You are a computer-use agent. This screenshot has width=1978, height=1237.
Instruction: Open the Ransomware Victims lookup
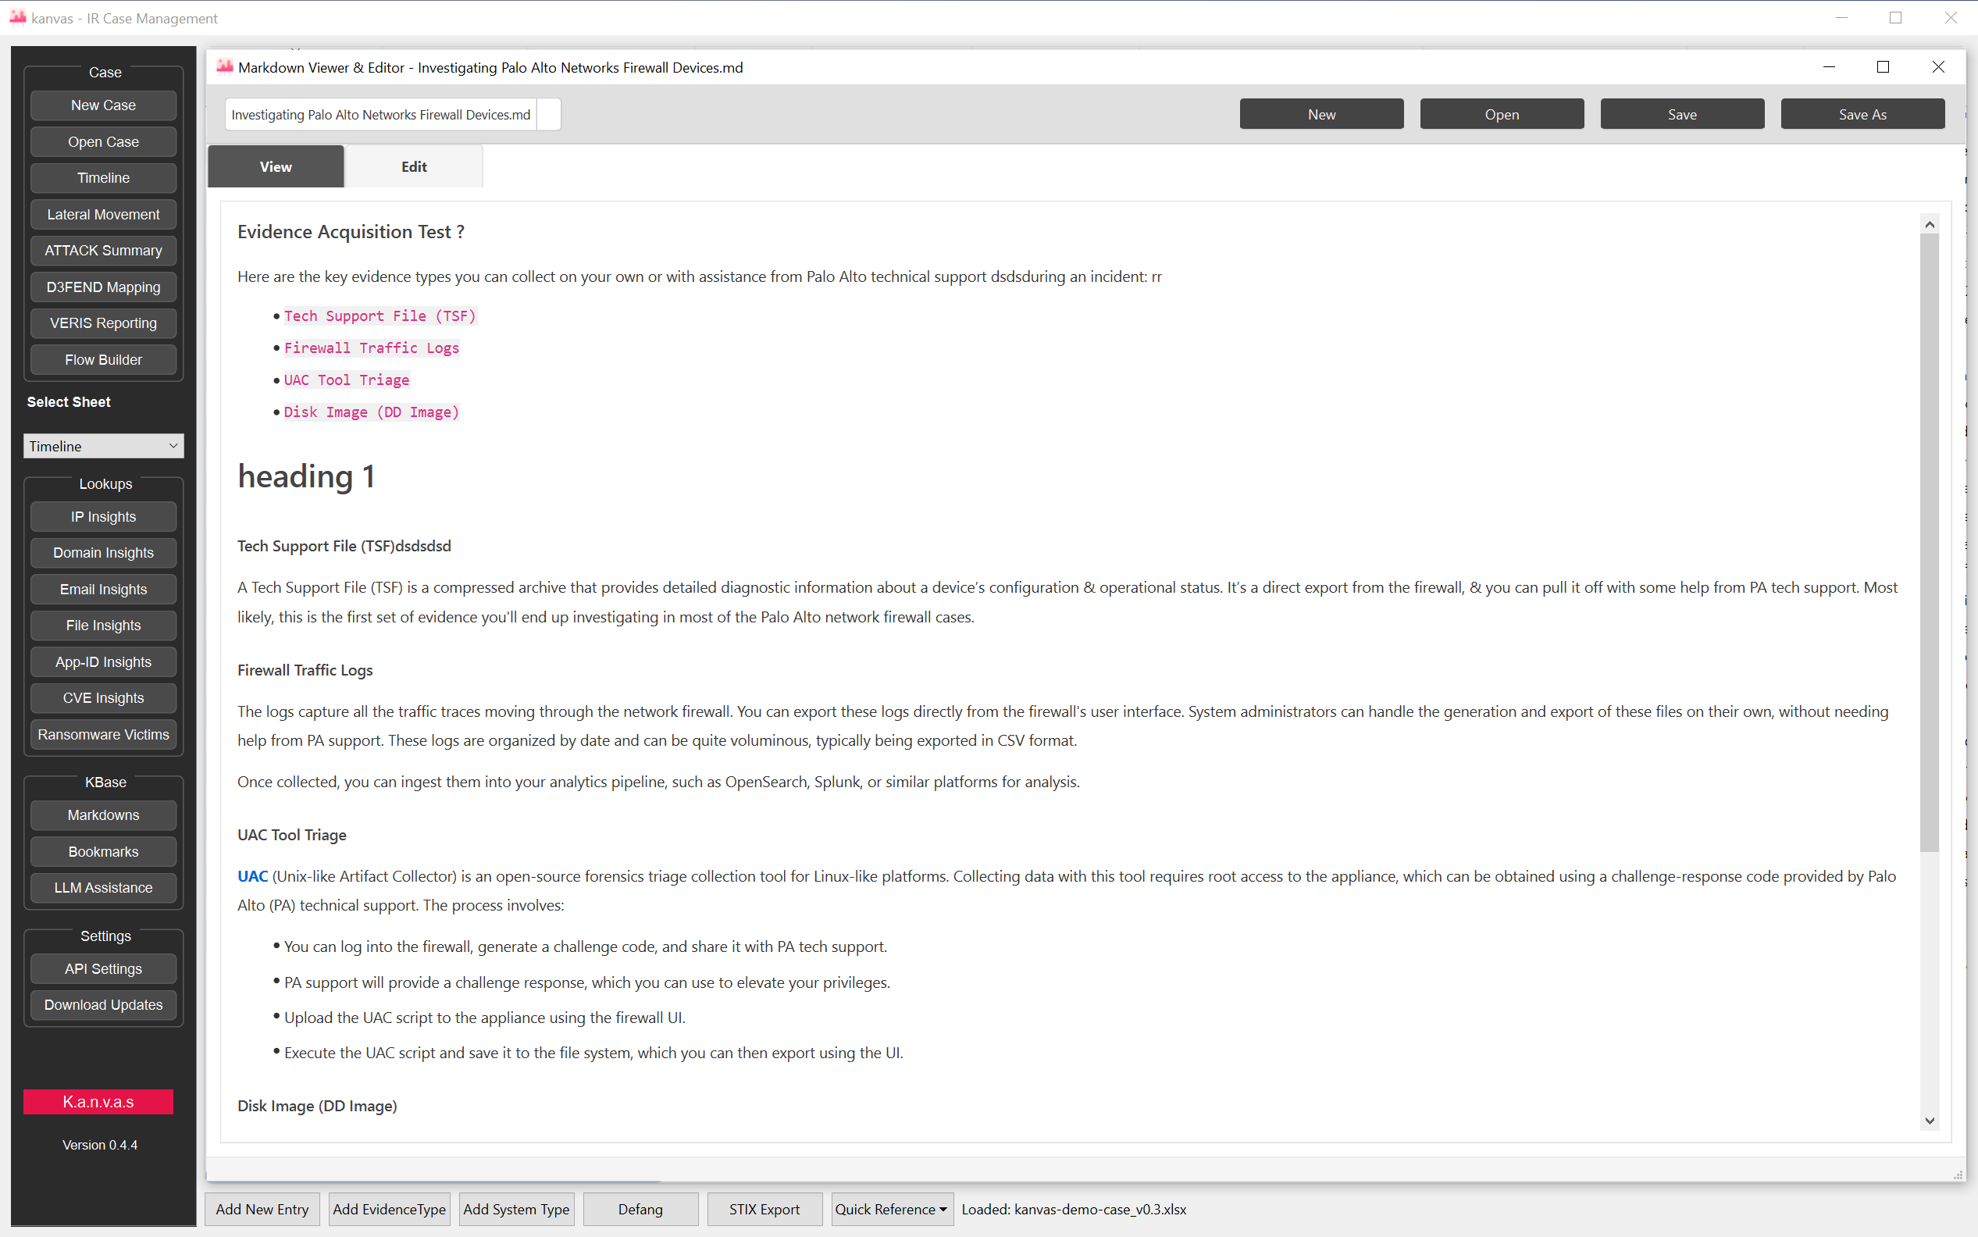[103, 734]
